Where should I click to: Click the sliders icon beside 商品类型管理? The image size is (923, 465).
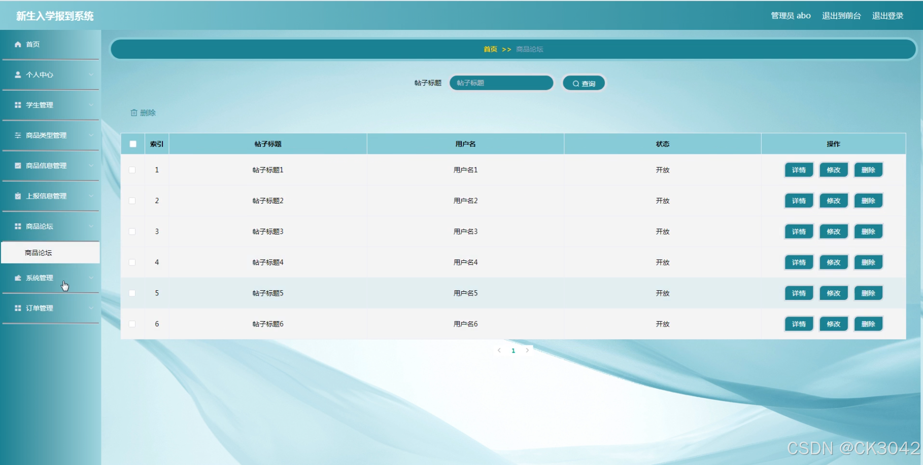click(18, 136)
